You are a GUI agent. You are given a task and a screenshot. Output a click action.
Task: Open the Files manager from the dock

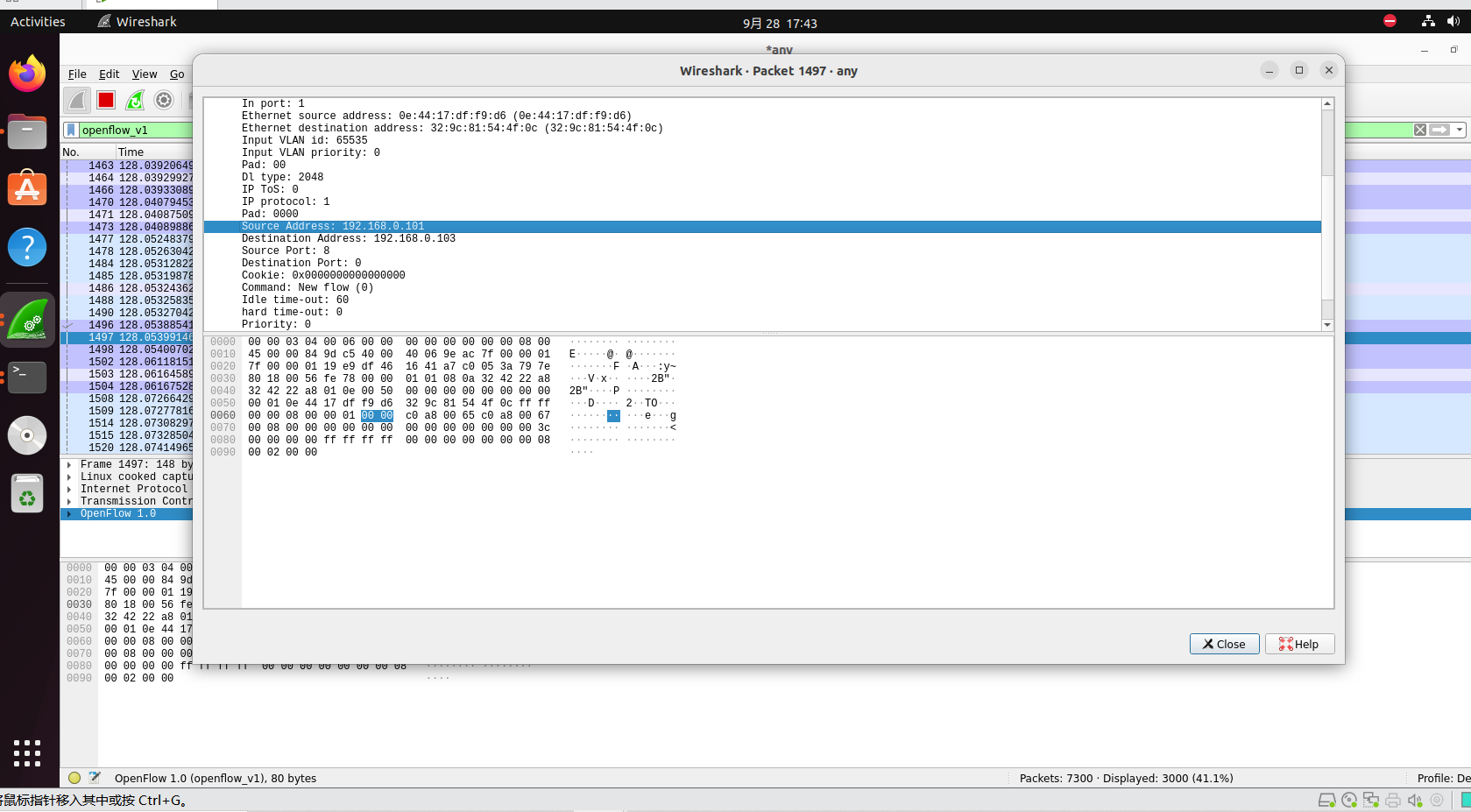point(27,131)
